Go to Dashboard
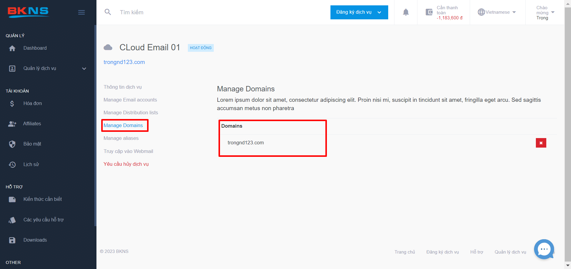This screenshot has height=269, width=571. pyautogui.click(x=35, y=48)
